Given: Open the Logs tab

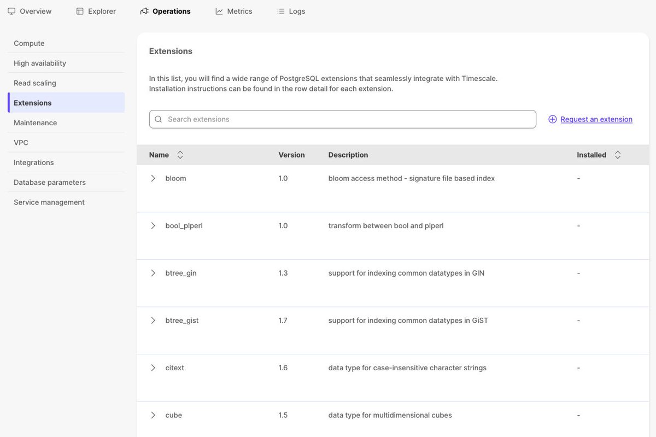Looking at the screenshot, I should 297,11.
